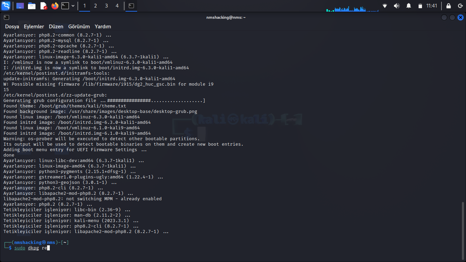Open the Kali applications menu
The height and width of the screenshot is (262, 466).
click(6, 6)
